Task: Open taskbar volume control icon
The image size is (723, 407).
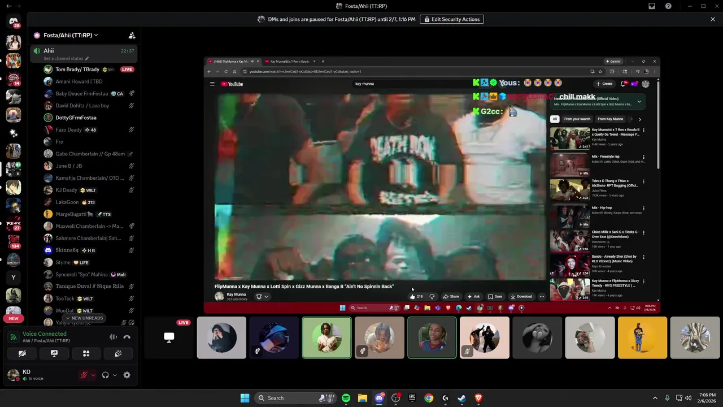Action: click(688, 398)
